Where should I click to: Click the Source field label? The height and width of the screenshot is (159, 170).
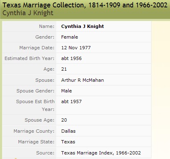45,153
